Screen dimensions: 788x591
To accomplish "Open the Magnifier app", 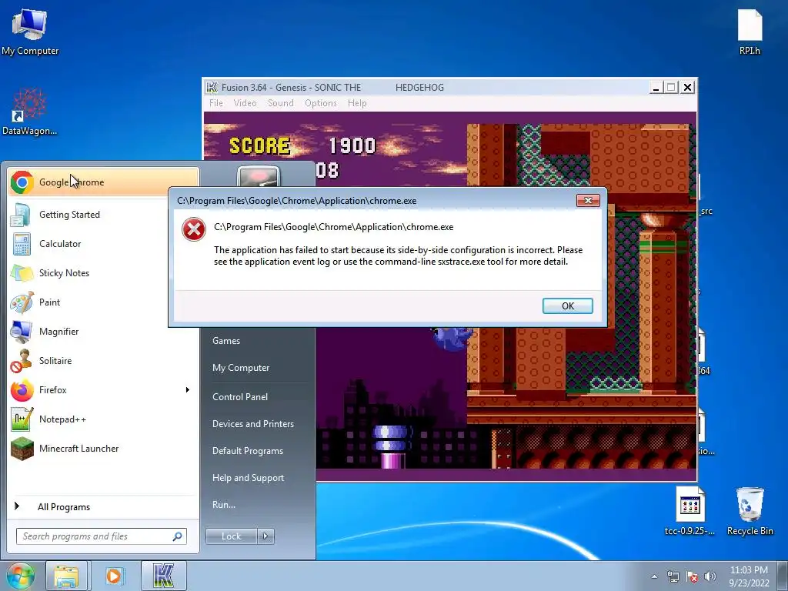I will click(103, 332).
